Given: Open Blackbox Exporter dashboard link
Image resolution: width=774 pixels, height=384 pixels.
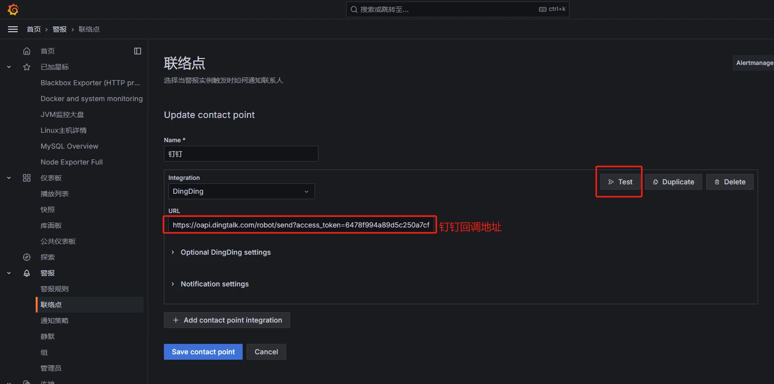Looking at the screenshot, I should [x=91, y=83].
